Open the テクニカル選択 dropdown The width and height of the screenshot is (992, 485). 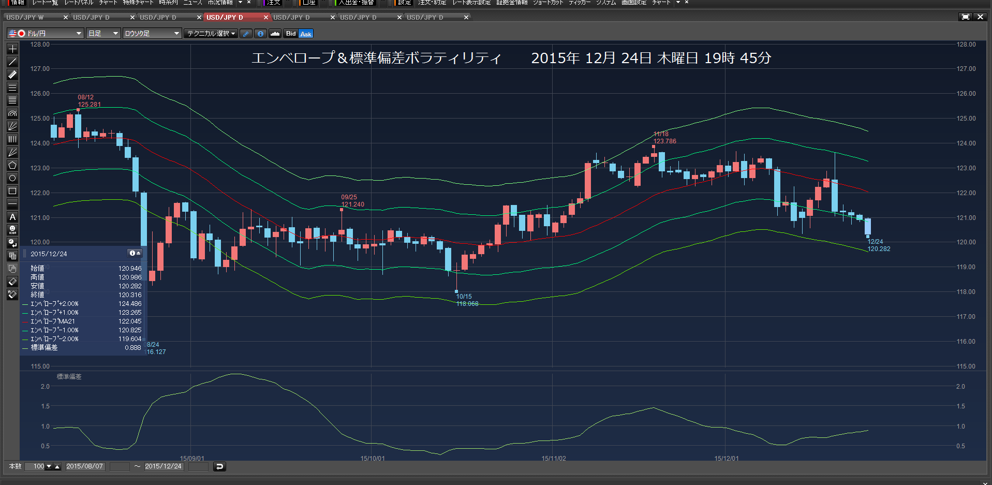[211, 34]
